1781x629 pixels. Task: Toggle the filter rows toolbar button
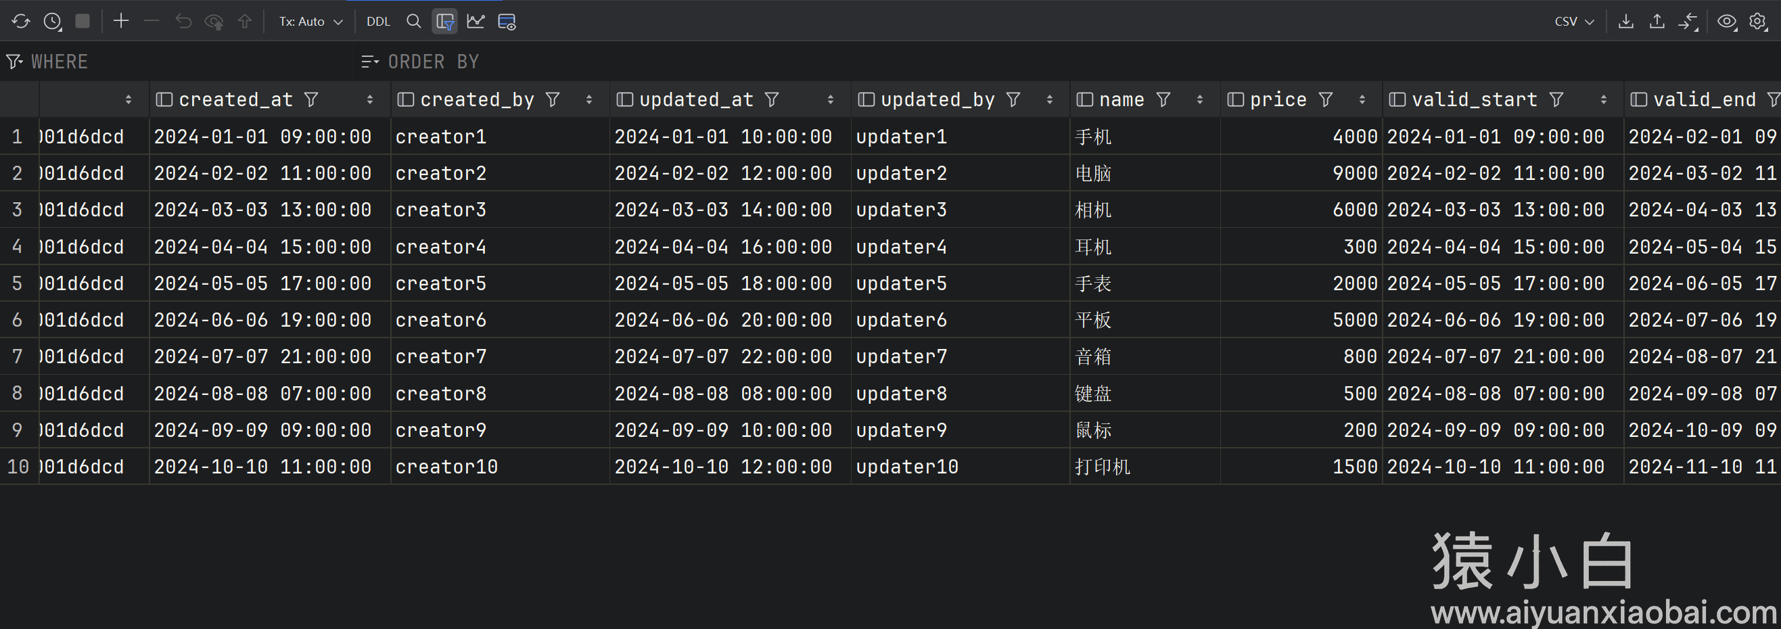[444, 22]
